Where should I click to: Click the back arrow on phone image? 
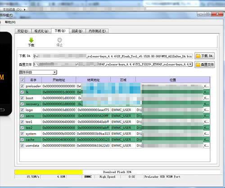coord(2,110)
